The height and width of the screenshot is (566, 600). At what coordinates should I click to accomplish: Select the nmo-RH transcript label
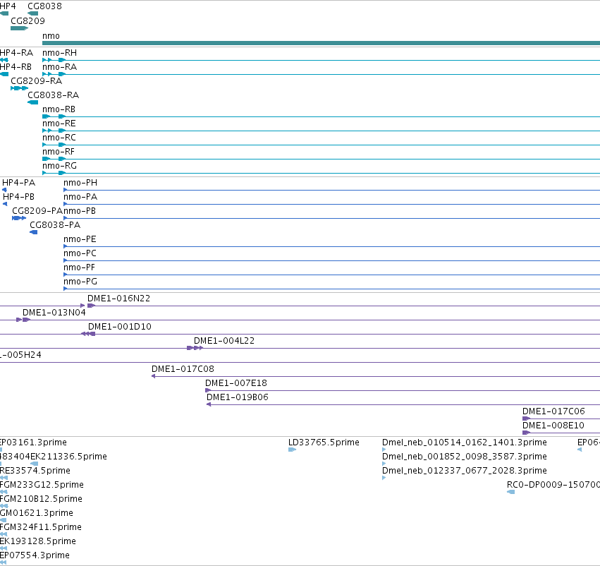[x=59, y=53]
